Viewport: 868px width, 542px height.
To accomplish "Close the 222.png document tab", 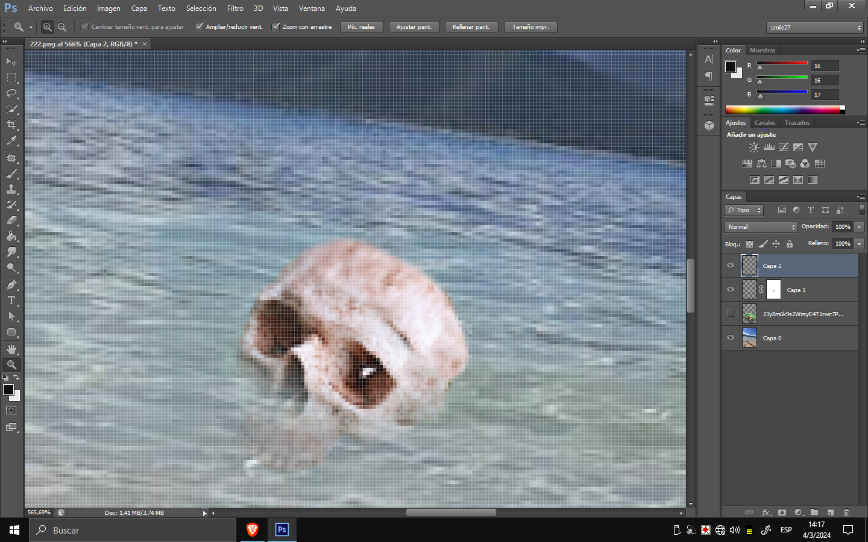I will 145,44.
